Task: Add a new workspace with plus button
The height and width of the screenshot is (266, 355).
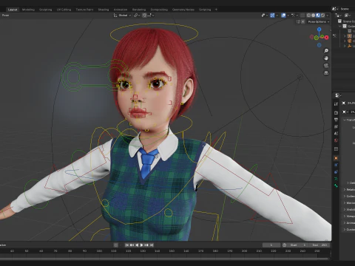Action: [x=216, y=10]
